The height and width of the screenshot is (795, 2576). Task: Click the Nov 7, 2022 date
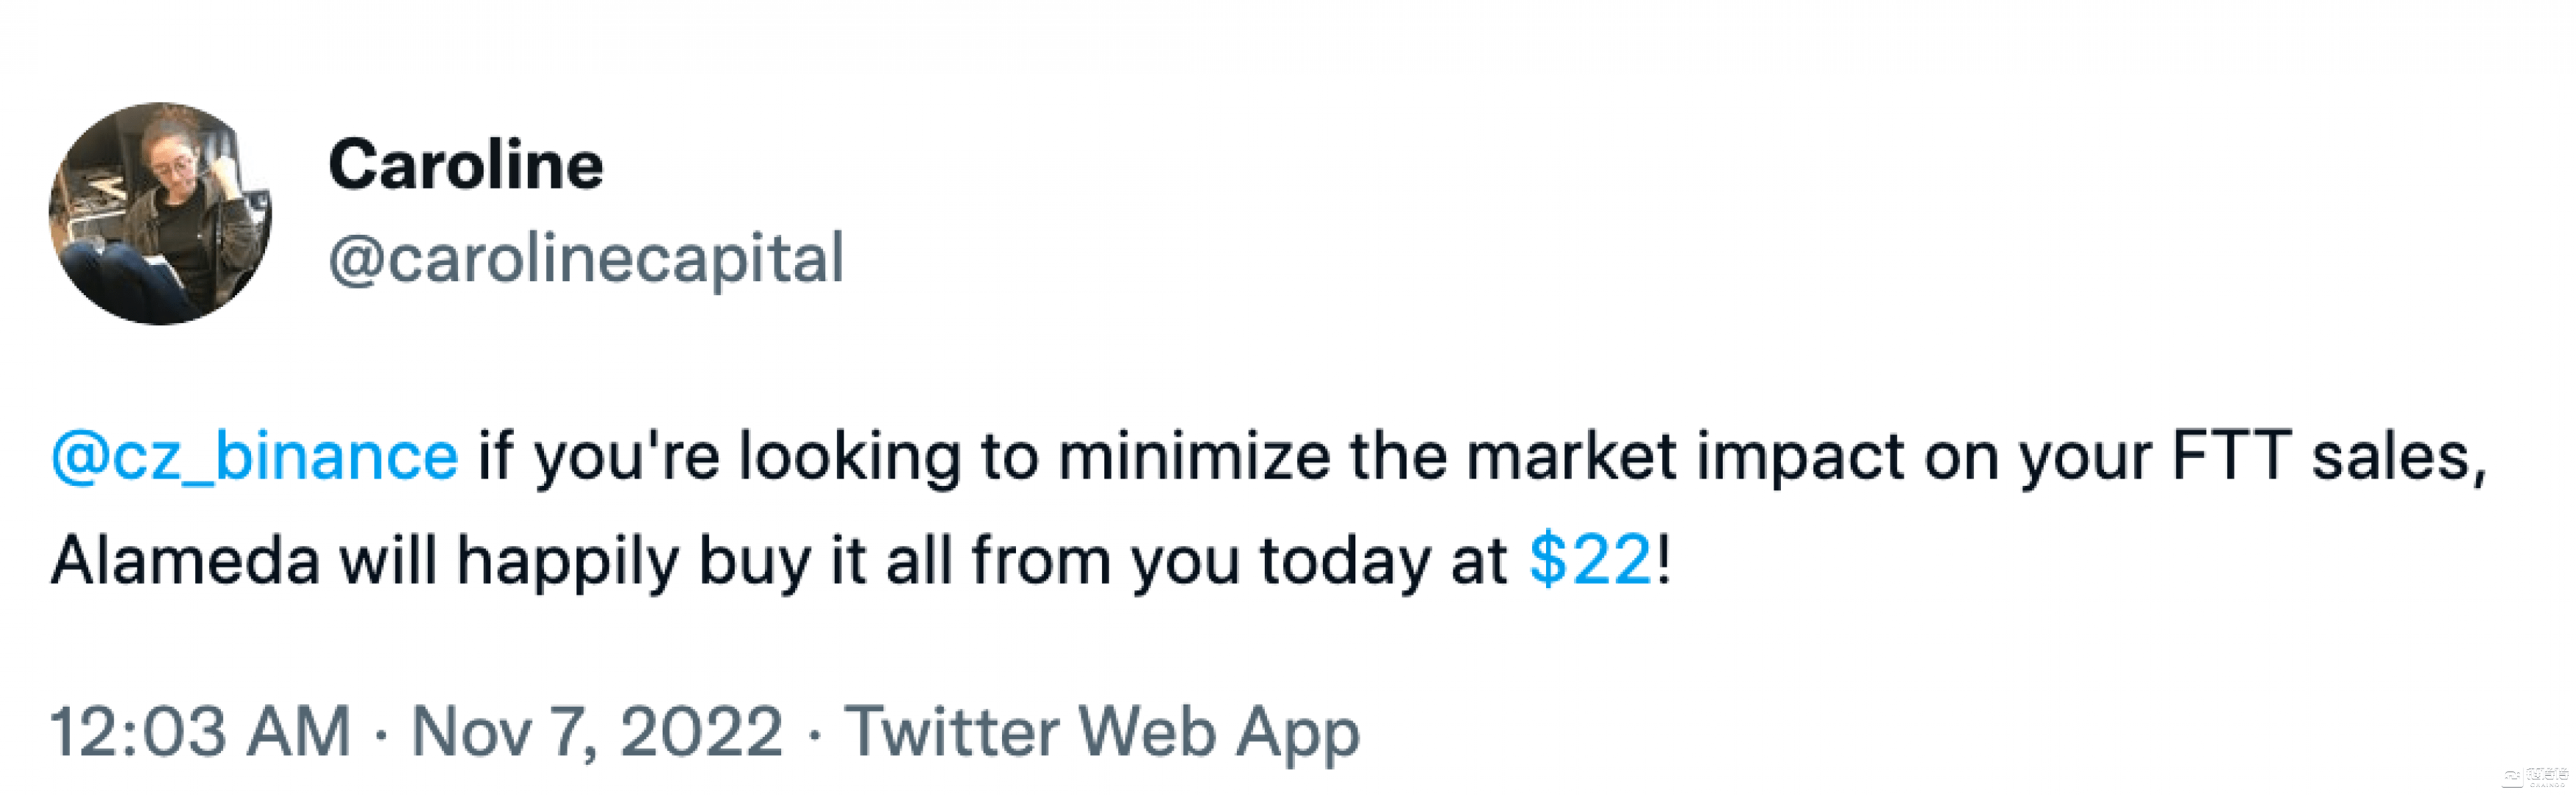(x=597, y=732)
